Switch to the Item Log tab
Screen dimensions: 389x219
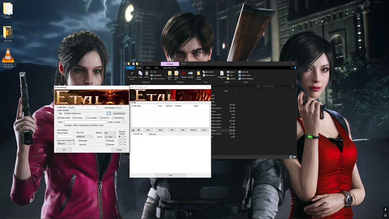coord(152,134)
